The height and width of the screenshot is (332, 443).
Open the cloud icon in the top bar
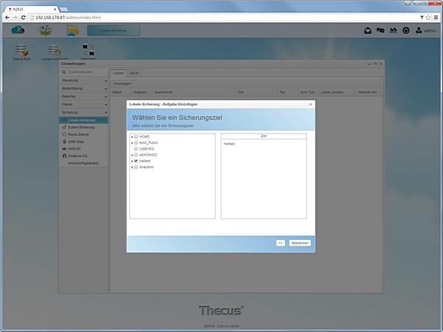pos(18,30)
